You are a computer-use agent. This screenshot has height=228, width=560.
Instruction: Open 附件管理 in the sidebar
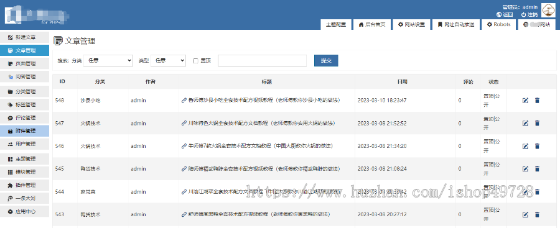(x=25, y=131)
